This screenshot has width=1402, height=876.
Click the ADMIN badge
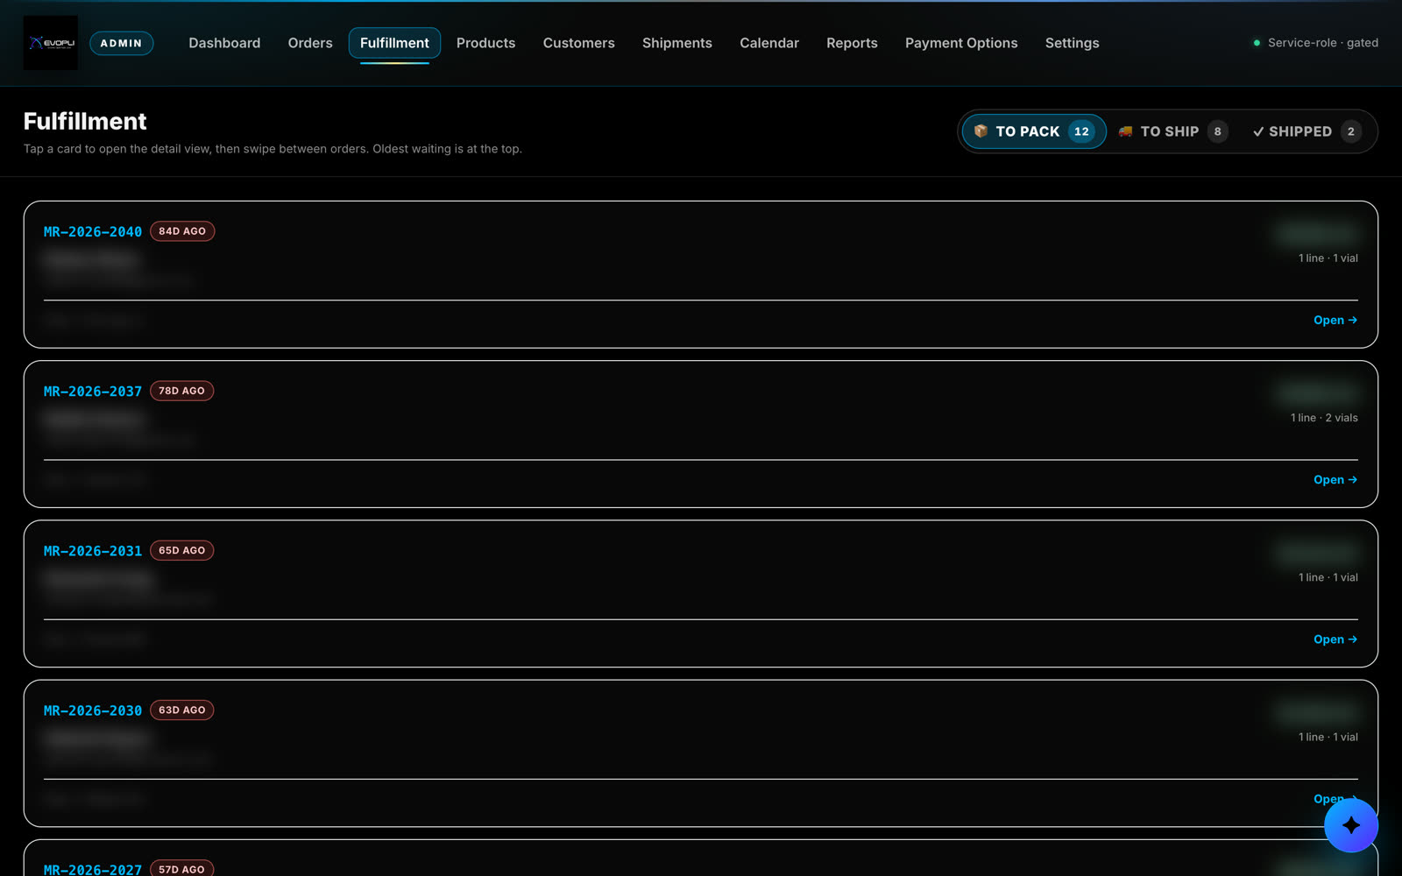pos(121,43)
